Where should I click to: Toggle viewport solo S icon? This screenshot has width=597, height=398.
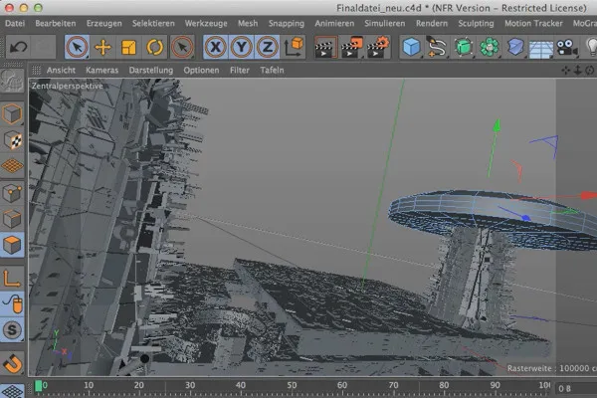click(12, 329)
